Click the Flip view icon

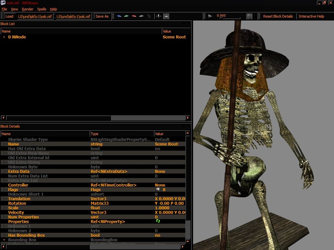159,16
